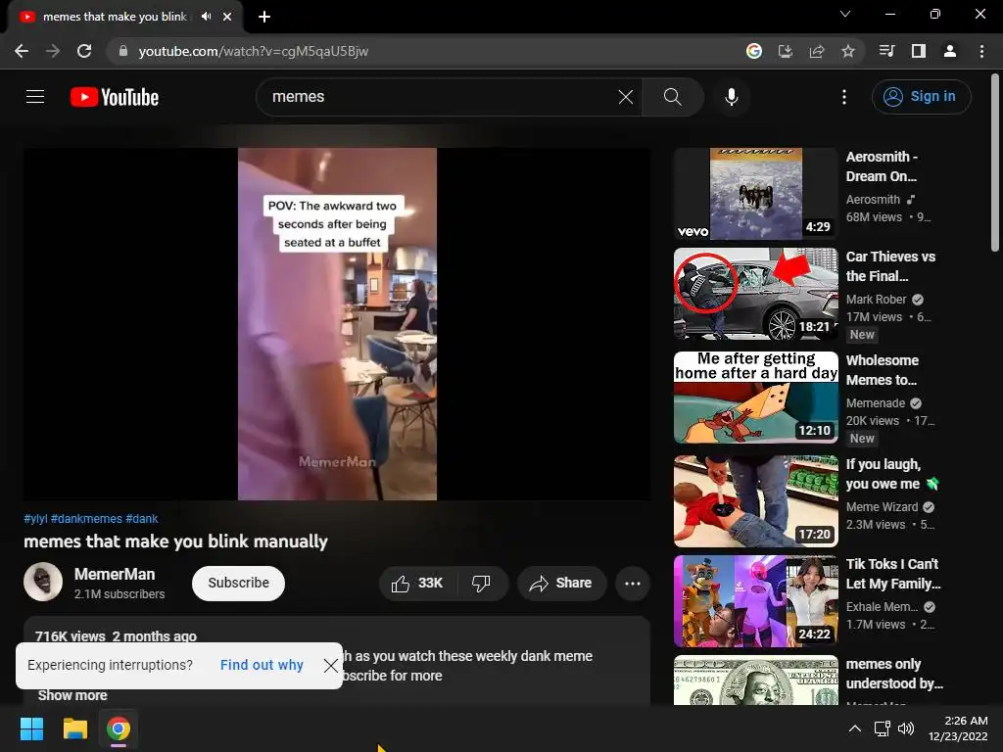Viewport: 1003px width, 752px height.
Task: Open media controls in Chrome toolbar
Action: click(887, 51)
